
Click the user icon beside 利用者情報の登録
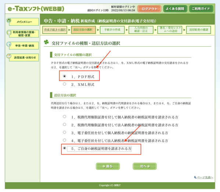coord(9,33)
